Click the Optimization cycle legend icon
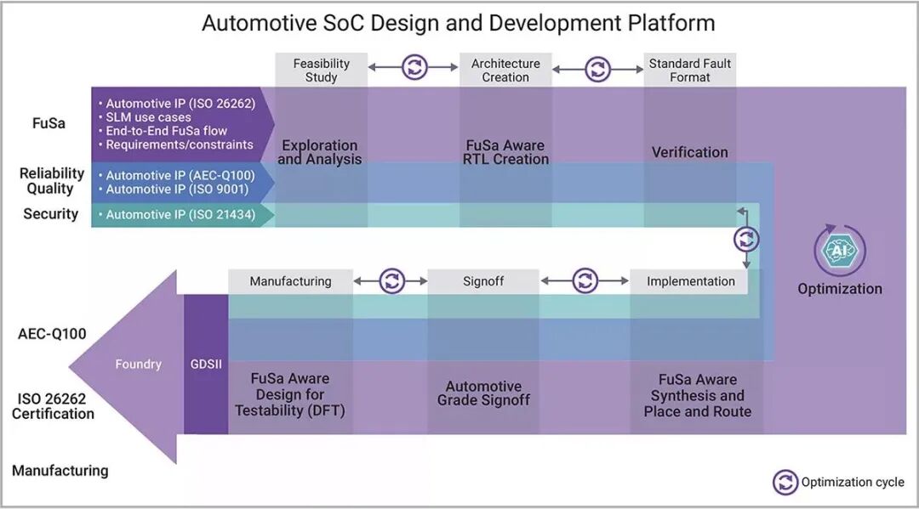Viewport: 919px width, 509px height. pyautogui.click(x=785, y=483)
